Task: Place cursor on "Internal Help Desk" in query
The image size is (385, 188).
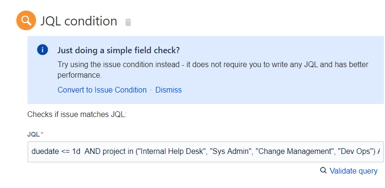Action: pos(172,152)
